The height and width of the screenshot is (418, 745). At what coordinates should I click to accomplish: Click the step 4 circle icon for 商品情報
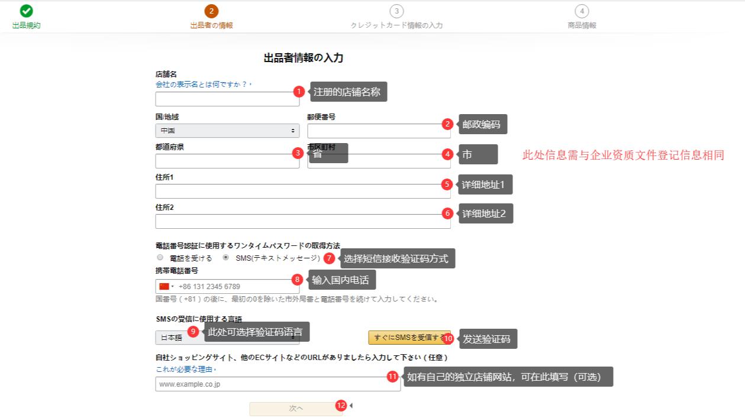[x=582, y=11]
